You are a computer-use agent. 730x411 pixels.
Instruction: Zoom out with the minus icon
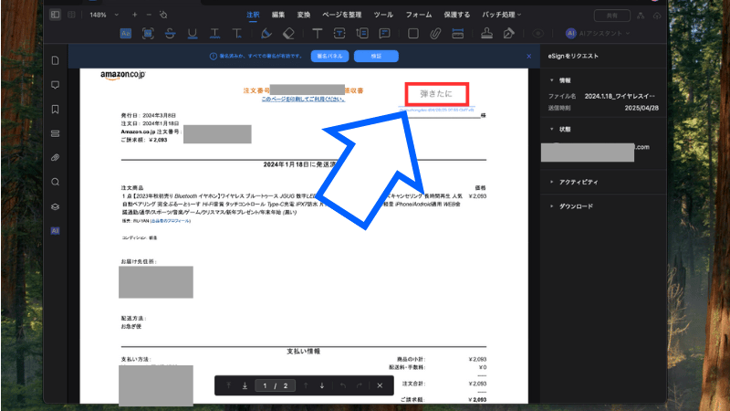(149, 15)
